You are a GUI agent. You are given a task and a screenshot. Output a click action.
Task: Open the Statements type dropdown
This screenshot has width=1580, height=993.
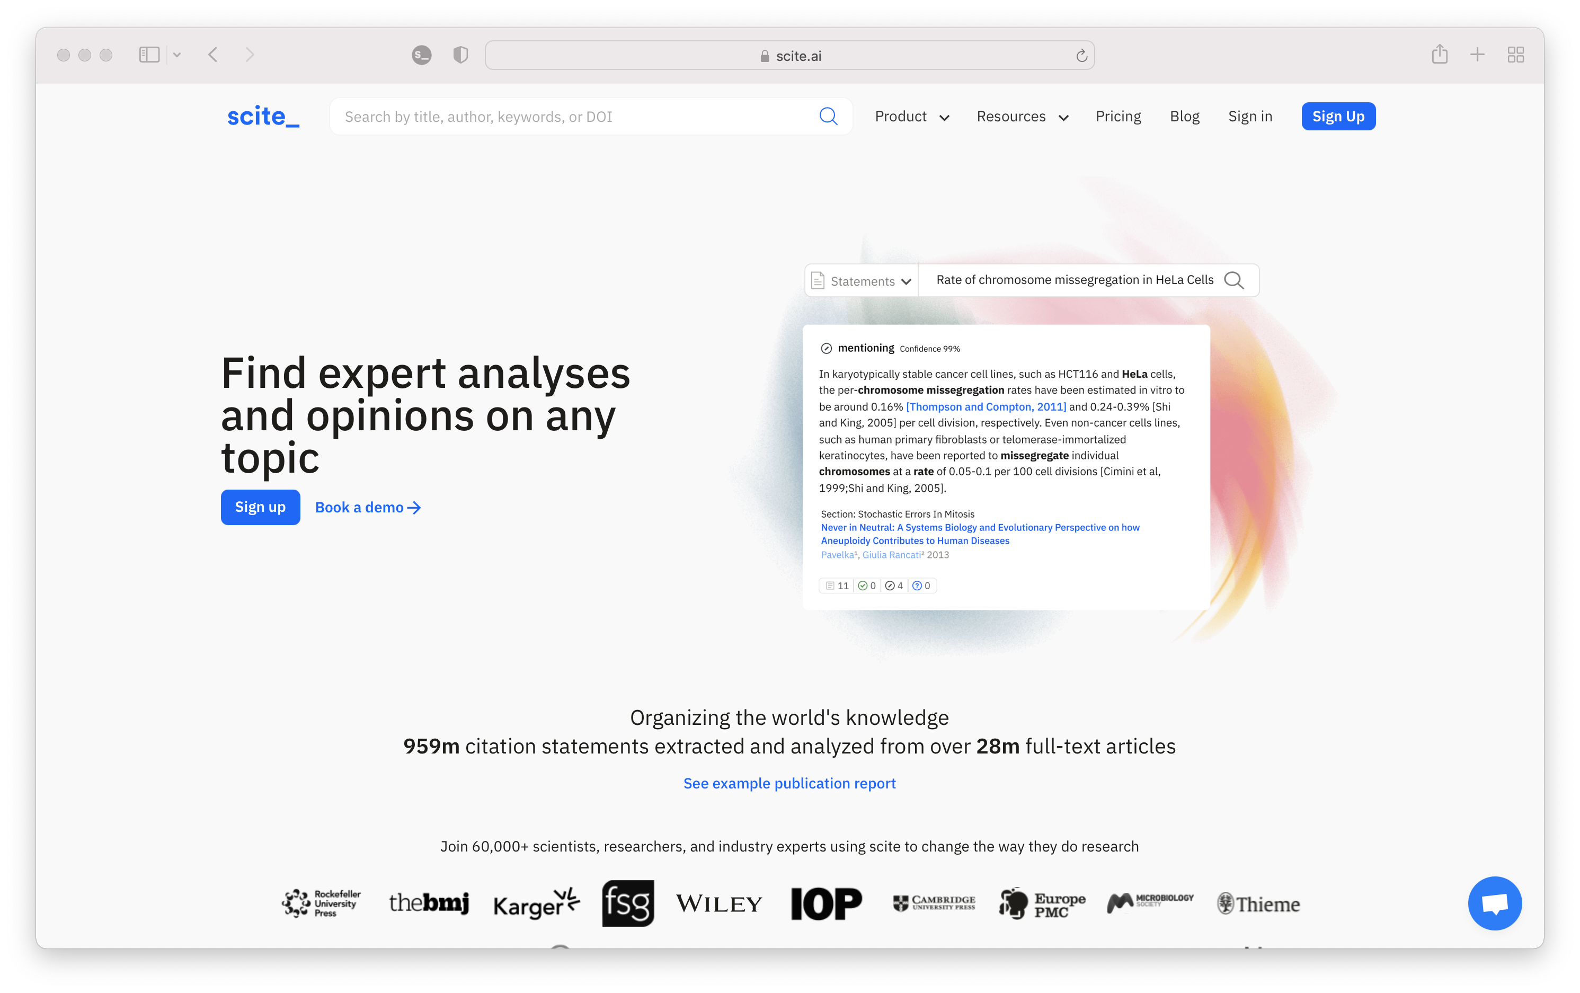pos(862,281)
